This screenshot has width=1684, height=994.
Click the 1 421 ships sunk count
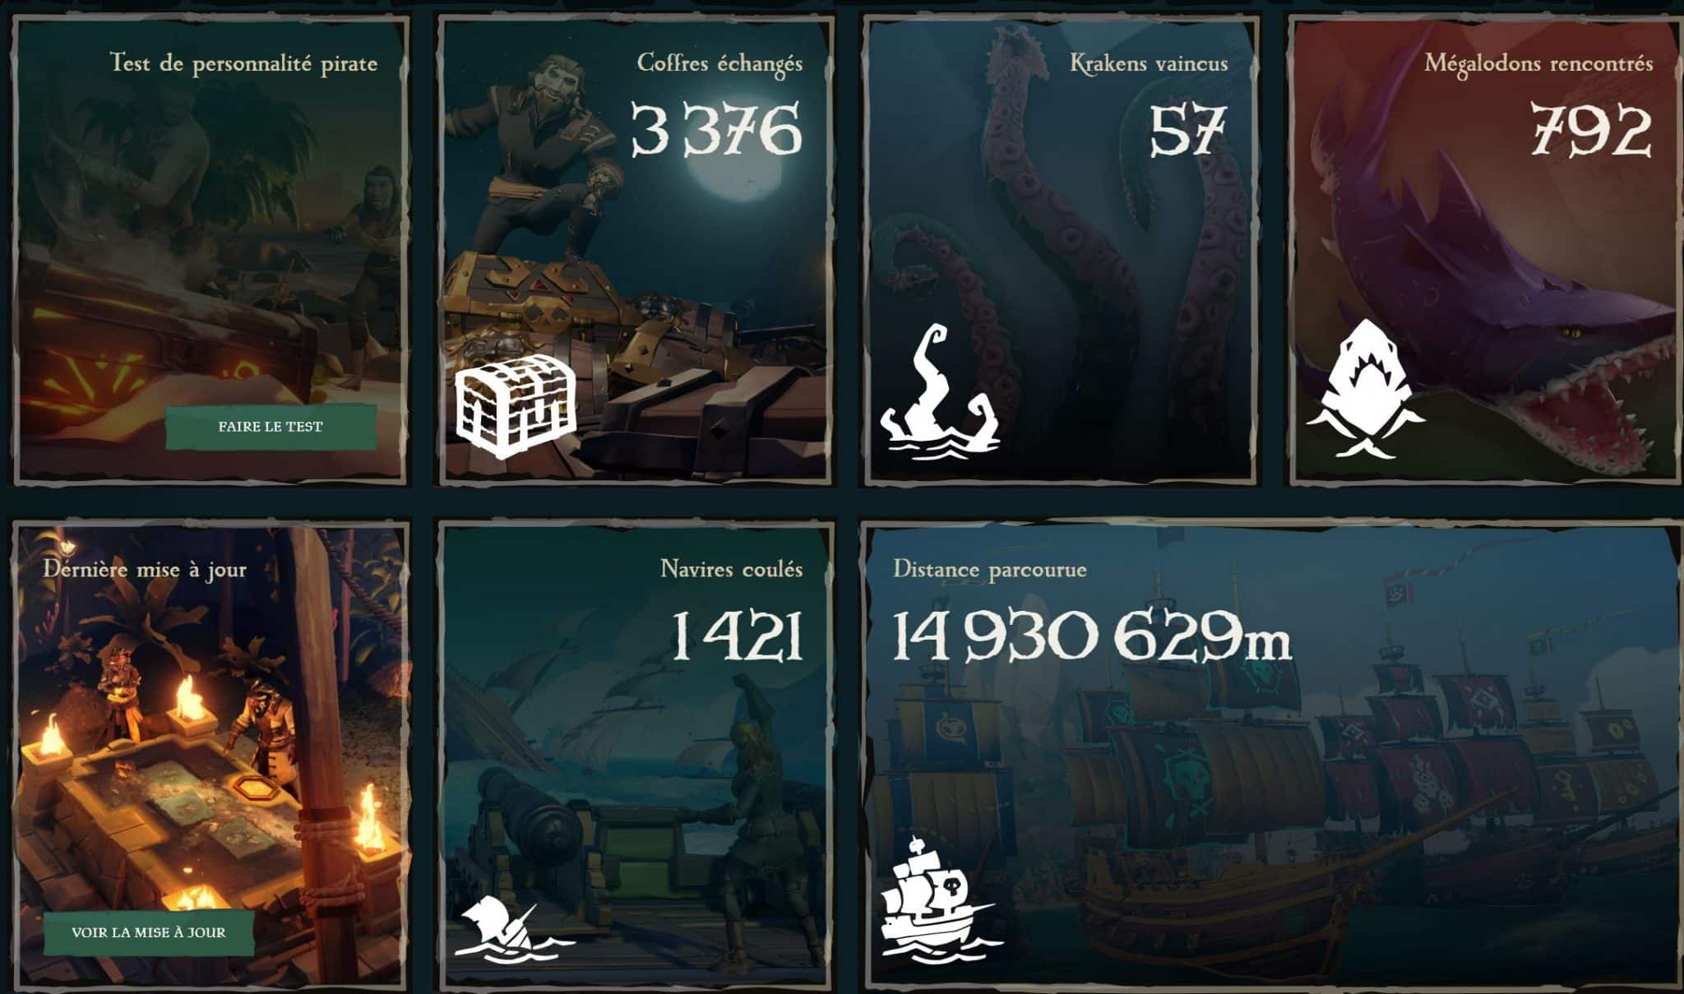(x=737, y=636)
